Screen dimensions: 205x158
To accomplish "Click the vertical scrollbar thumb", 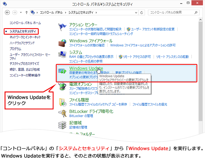I will coord(200,71).
